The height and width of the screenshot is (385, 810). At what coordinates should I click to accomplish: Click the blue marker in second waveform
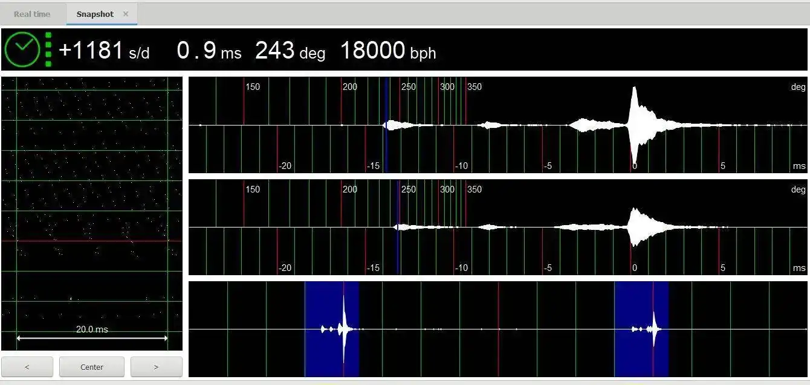click(398, 227)
